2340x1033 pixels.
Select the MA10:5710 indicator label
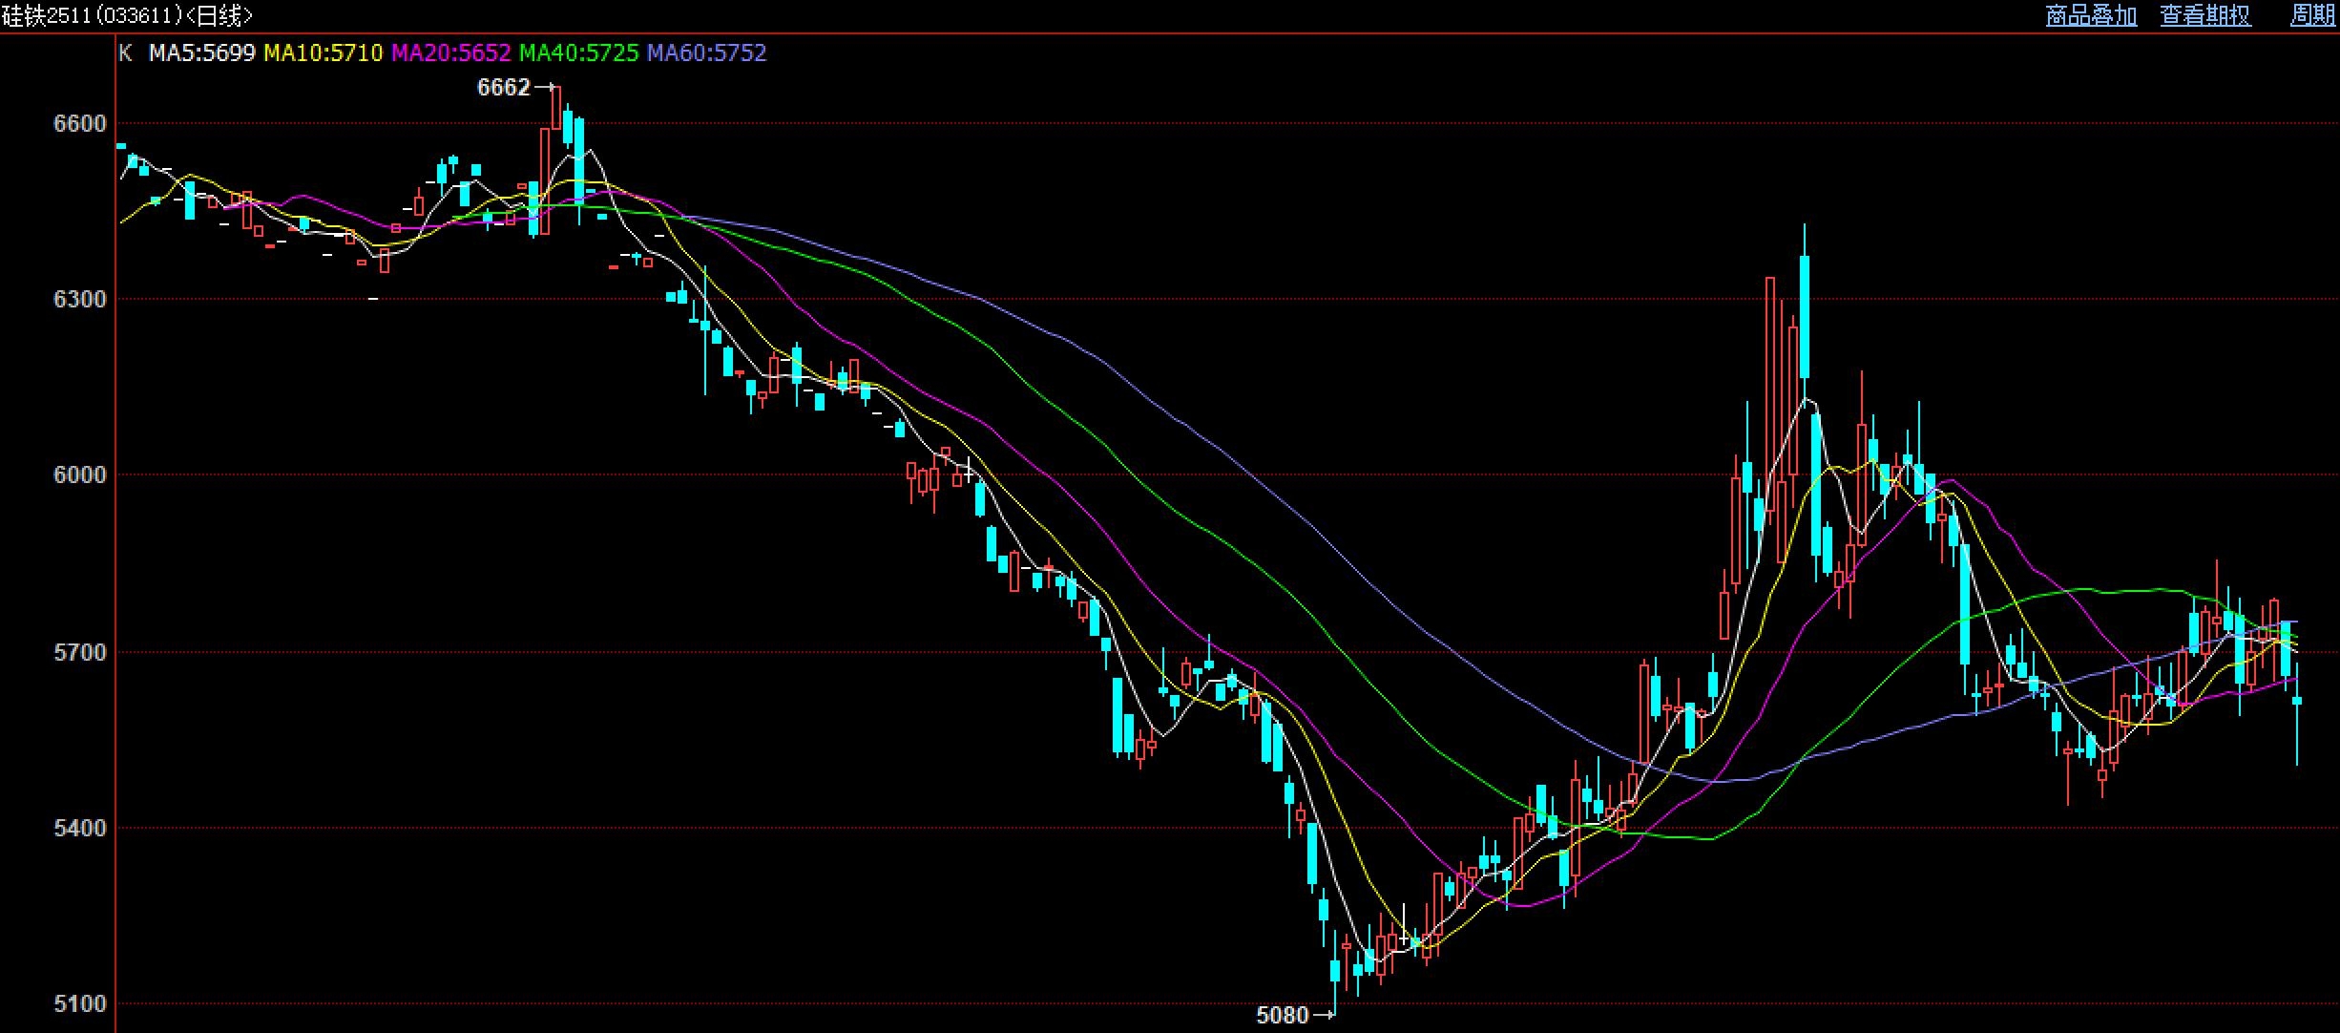pos(324,53)
